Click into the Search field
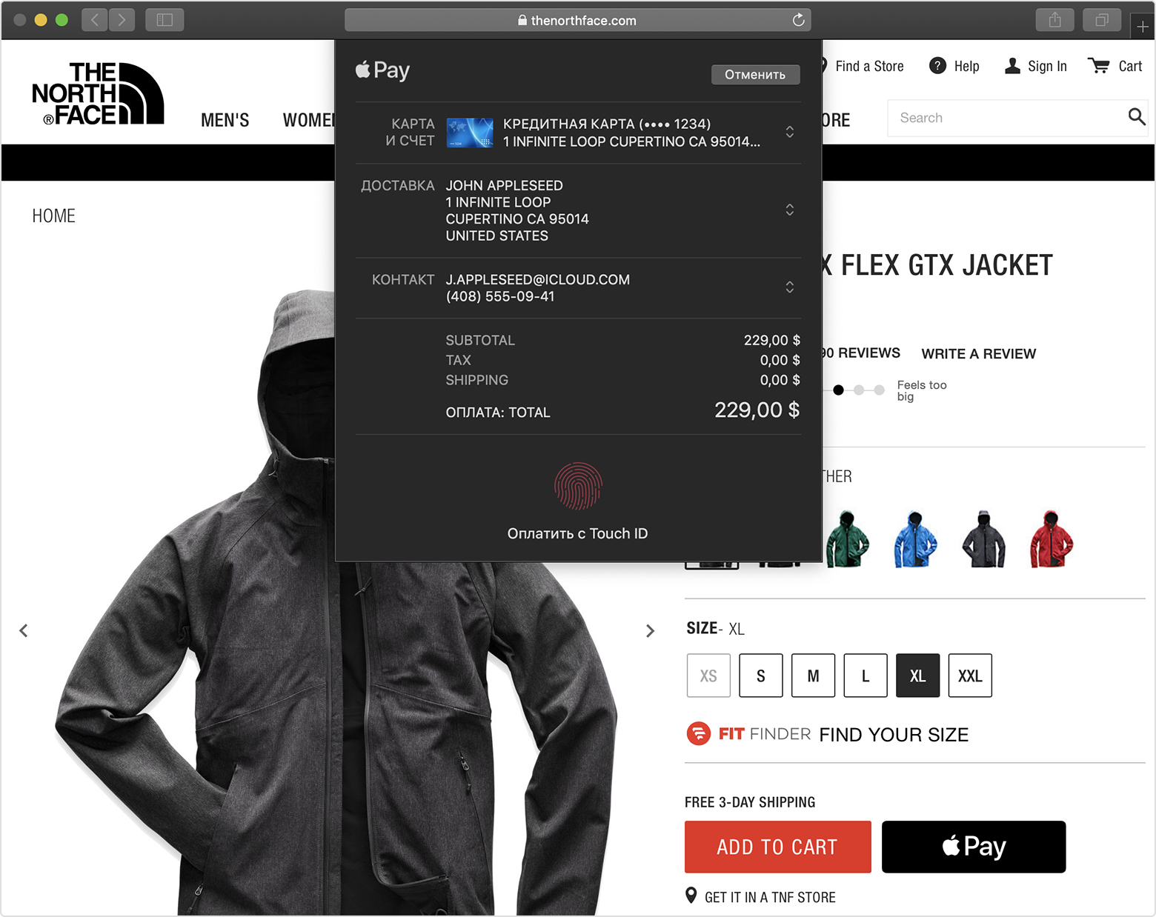This screenshot has height=917, width=1156. pos(1004,118)
